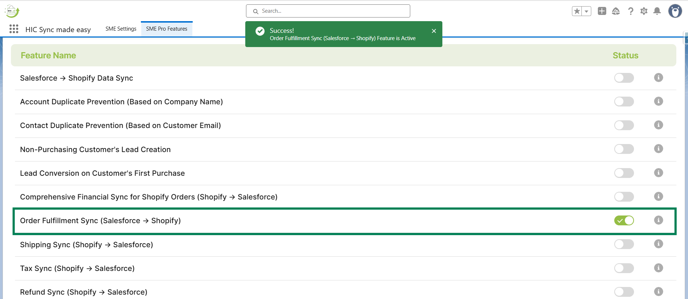The image size is (688, 299).
Task: Dismiss the Success notification toast
Action: coord(434,31)
